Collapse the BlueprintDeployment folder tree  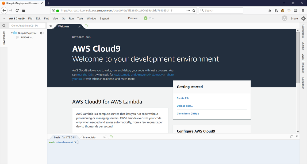pos(12,33)
